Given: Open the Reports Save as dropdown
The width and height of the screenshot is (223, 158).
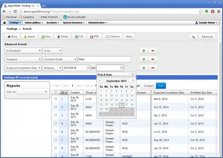Looking at the screenshot, I should (x=32, y=92).
